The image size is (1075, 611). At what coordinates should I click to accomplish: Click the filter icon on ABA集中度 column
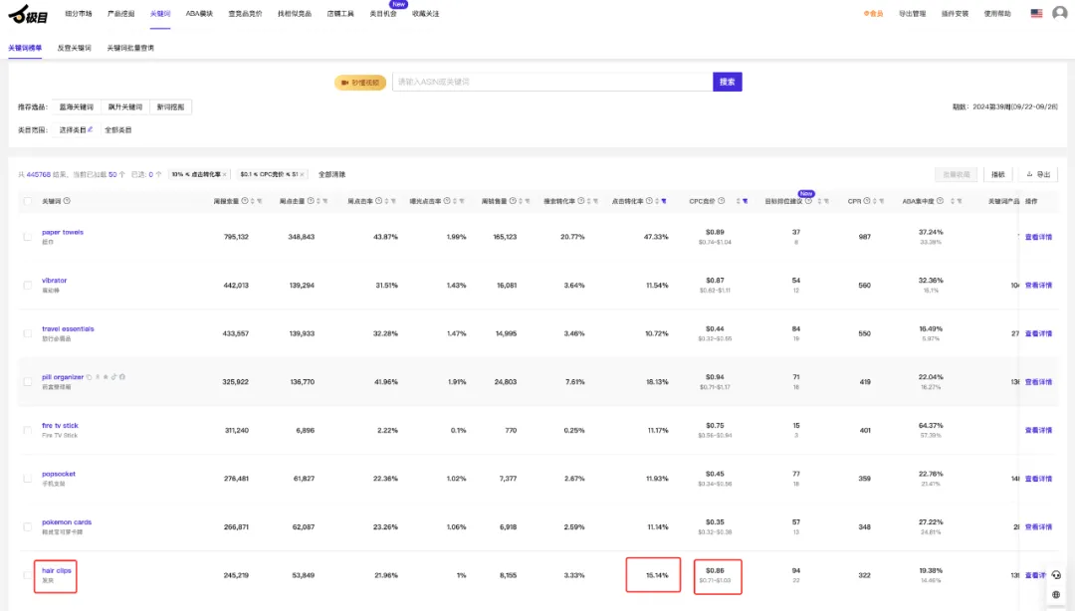[x=960, y=202]
